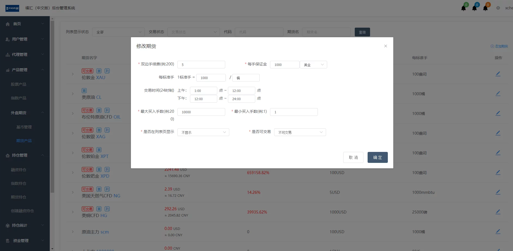
Task: Select 期货产品 in the sidebar
Action: pos(24,140)
